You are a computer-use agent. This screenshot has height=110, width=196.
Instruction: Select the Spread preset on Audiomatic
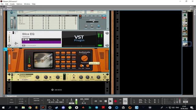[x=58, y=57]
